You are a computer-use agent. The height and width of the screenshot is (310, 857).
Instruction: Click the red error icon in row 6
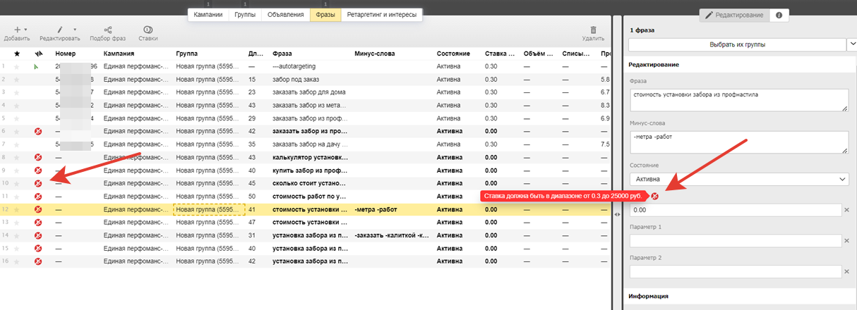click(x=38, y=131)
